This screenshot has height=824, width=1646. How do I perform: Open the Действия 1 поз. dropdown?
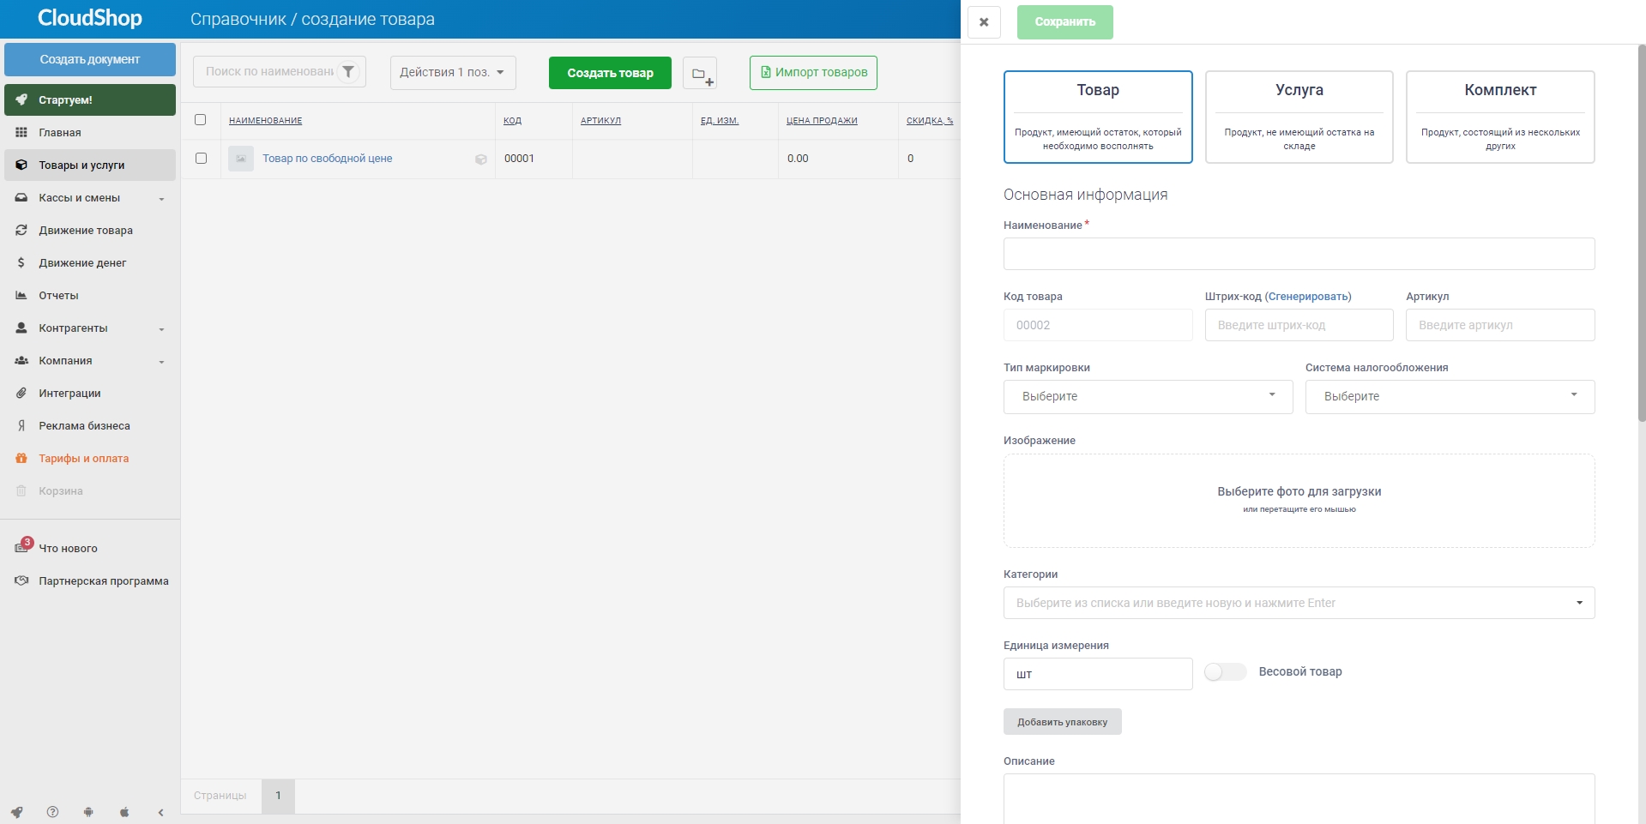click(453, 73)
